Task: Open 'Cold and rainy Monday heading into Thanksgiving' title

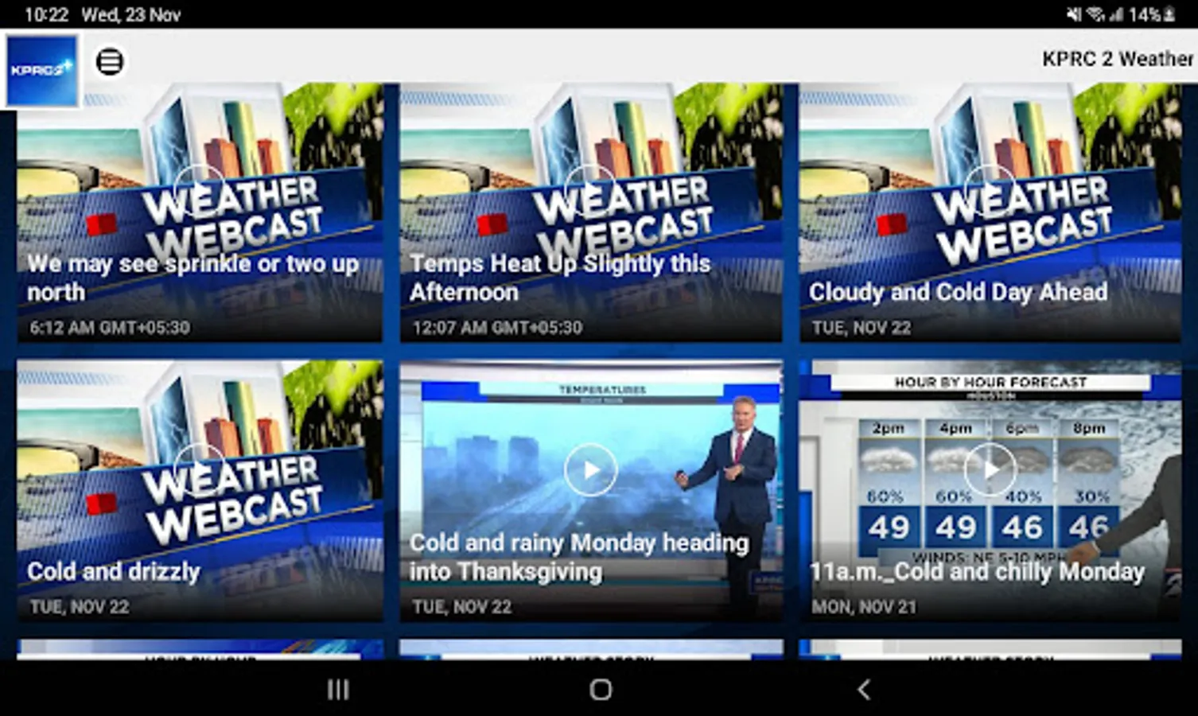Action: coord(579,557)
